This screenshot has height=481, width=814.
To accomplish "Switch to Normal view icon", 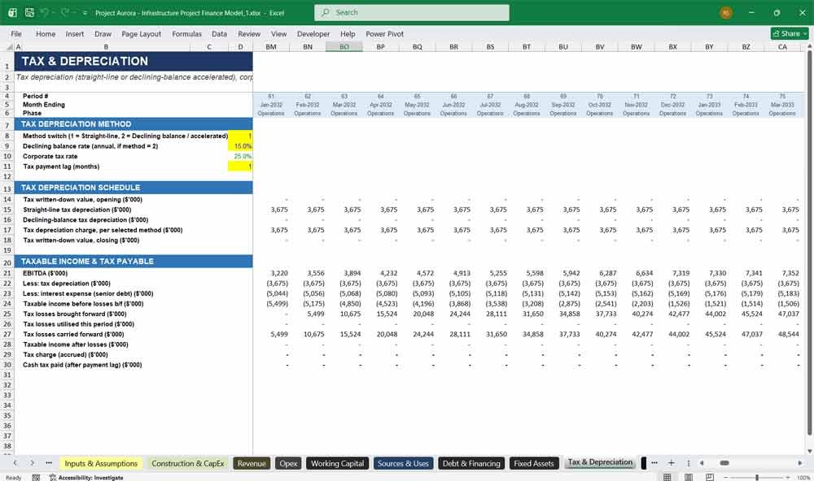I will click(667, 477).
